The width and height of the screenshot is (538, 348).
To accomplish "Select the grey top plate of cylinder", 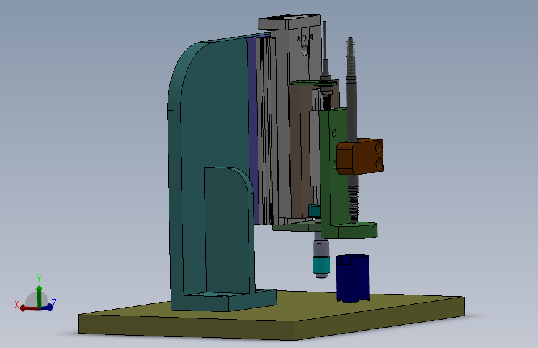I will click(x=289, y=22).
